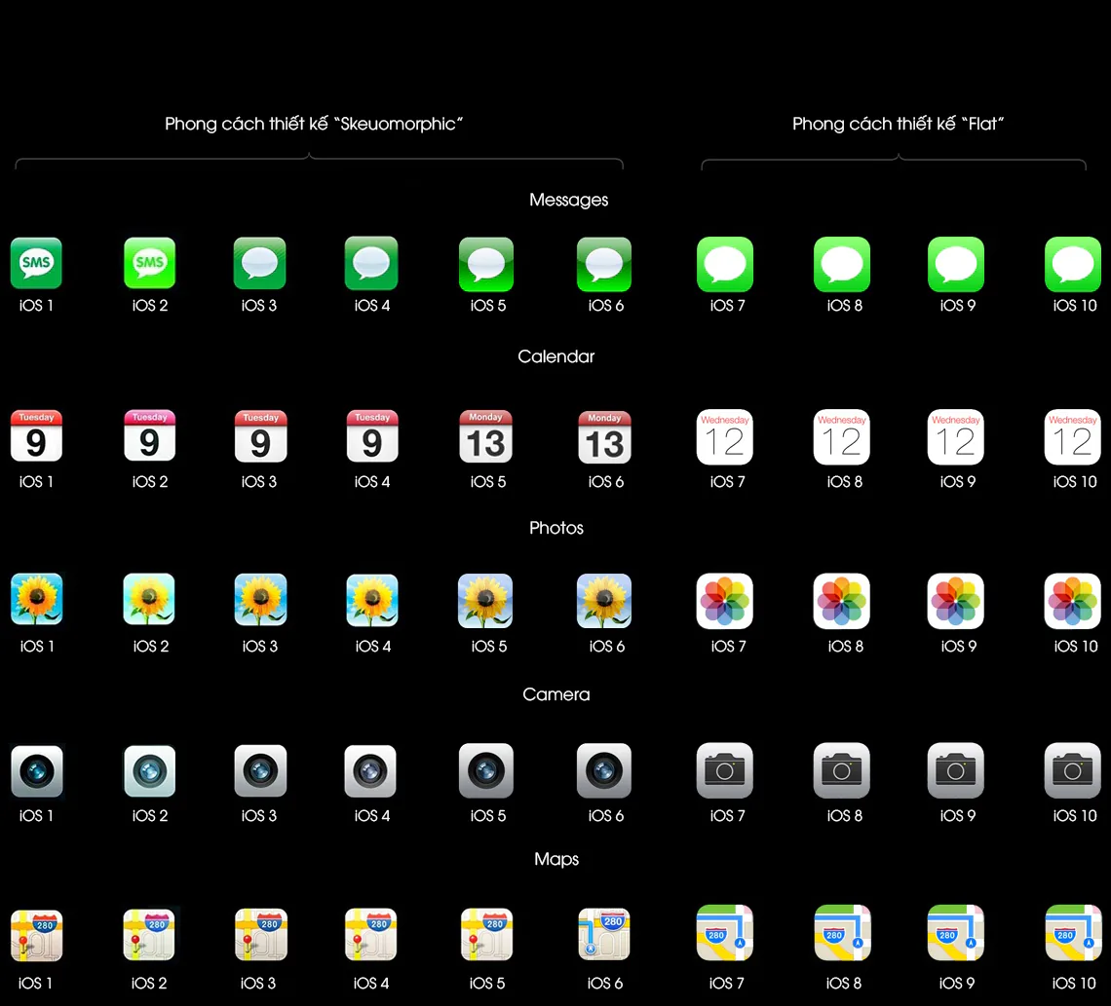
Task: Choose the iOS 4 Photos icon
Action: click(372, 600)
